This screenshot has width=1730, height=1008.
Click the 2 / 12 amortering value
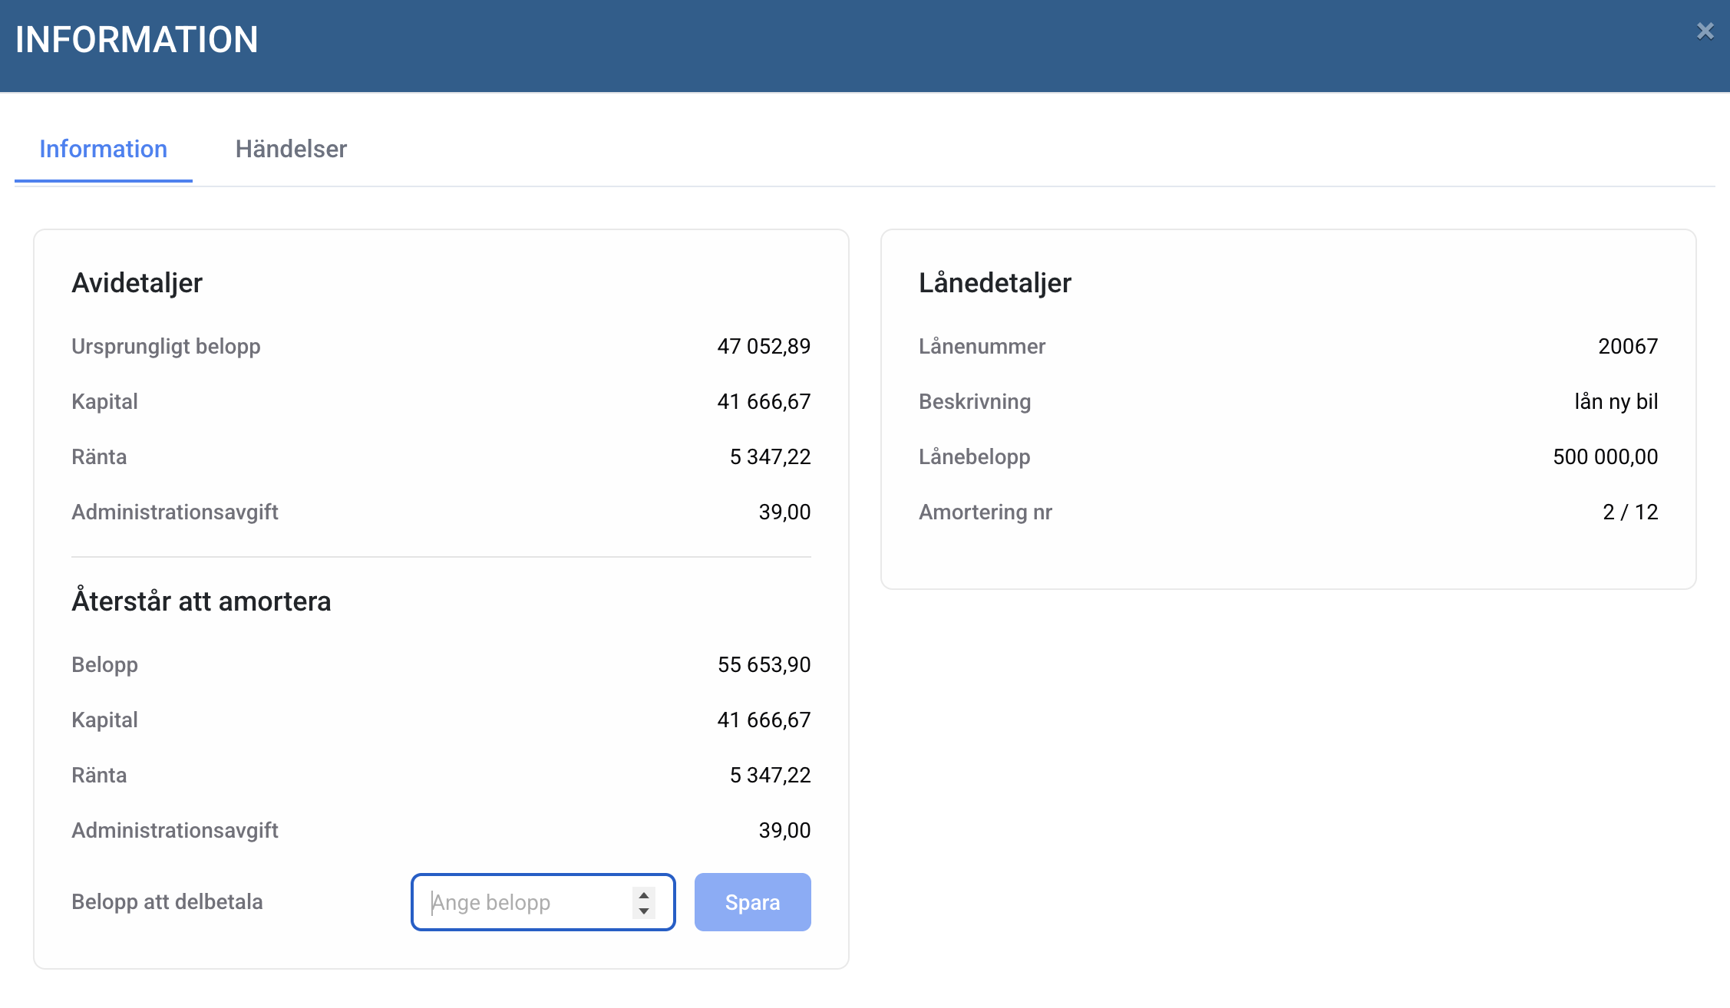click(x=1630, y=512)
